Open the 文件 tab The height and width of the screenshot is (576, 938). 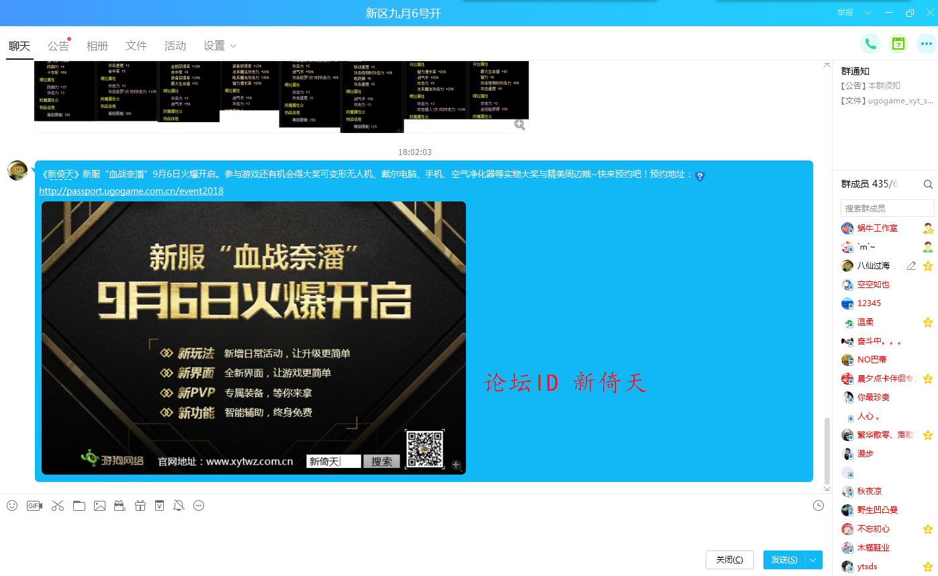point(136,46)
